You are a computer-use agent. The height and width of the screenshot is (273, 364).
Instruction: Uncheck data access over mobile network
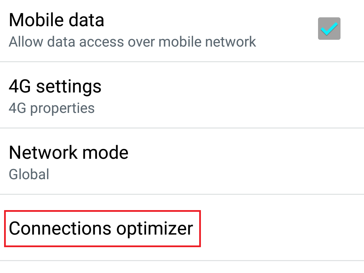329,29
